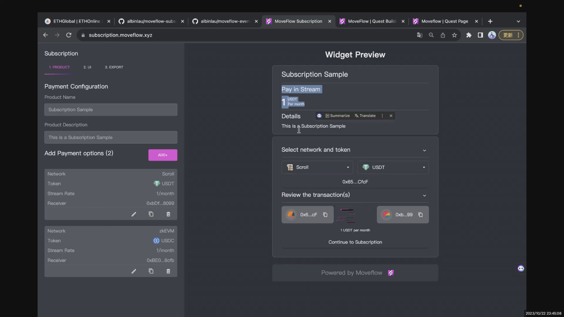Summarize the selected text
This screenshot has height=317, width=564.
[x=338, y=116]
